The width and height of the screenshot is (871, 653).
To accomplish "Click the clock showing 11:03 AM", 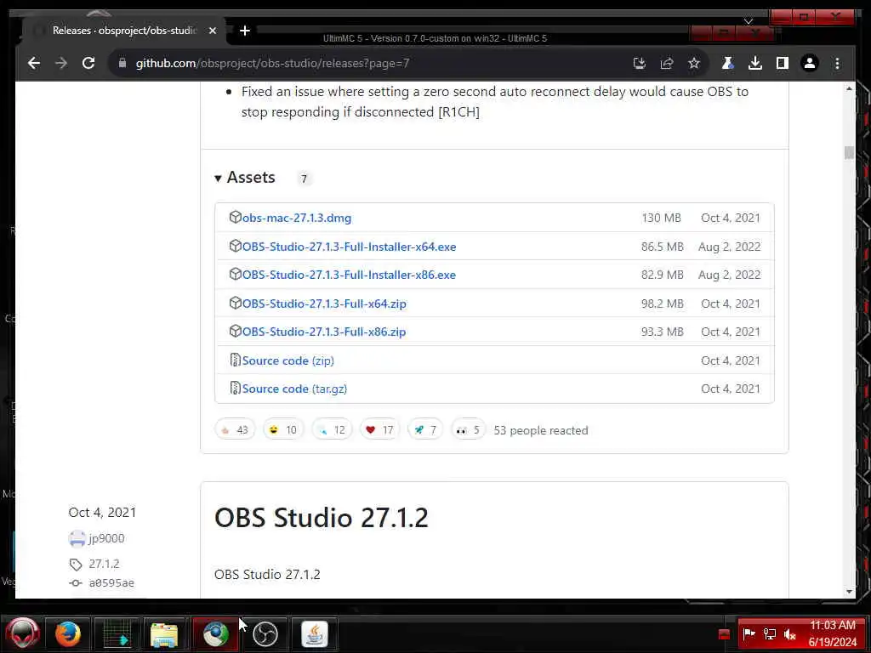I will point(832,625).
